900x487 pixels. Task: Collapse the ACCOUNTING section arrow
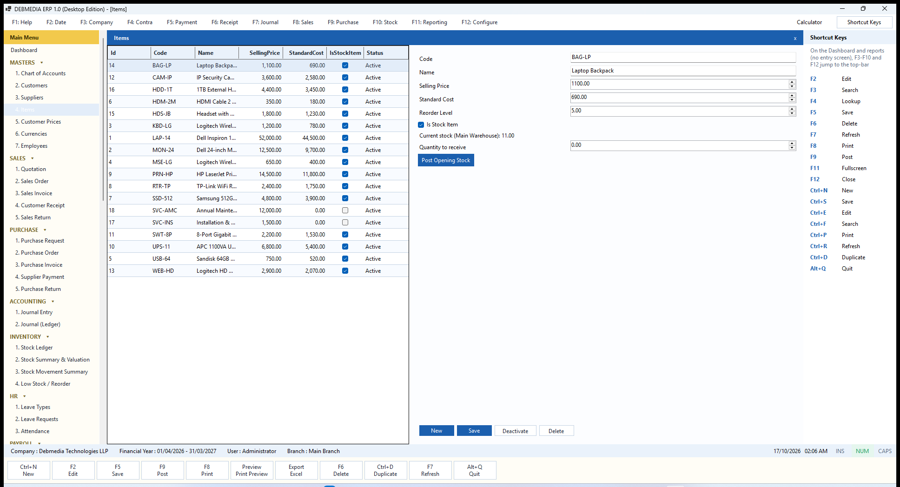(x=53, y=302)
